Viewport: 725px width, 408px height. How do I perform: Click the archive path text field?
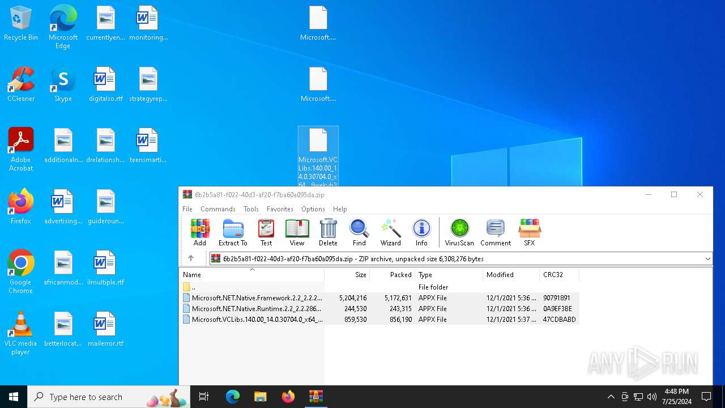456,259
